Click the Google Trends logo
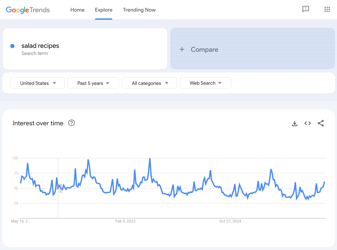The image size is (337, 250). (28, 10)
